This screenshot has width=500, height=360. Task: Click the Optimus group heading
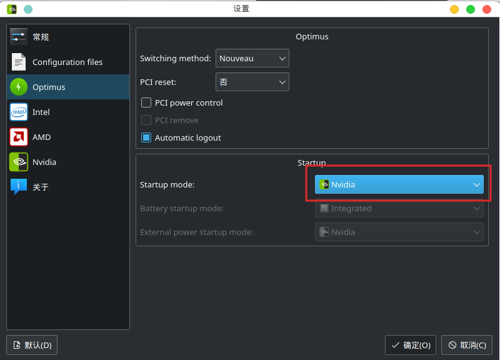[312, 37]
